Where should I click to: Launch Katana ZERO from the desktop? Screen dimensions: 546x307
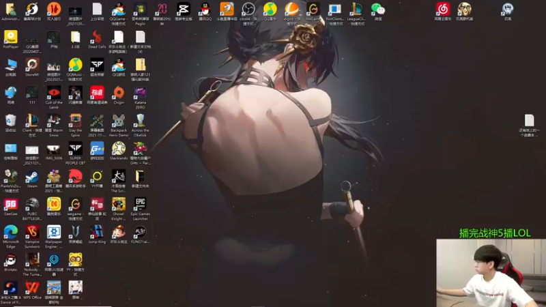(x=141, y=93)
